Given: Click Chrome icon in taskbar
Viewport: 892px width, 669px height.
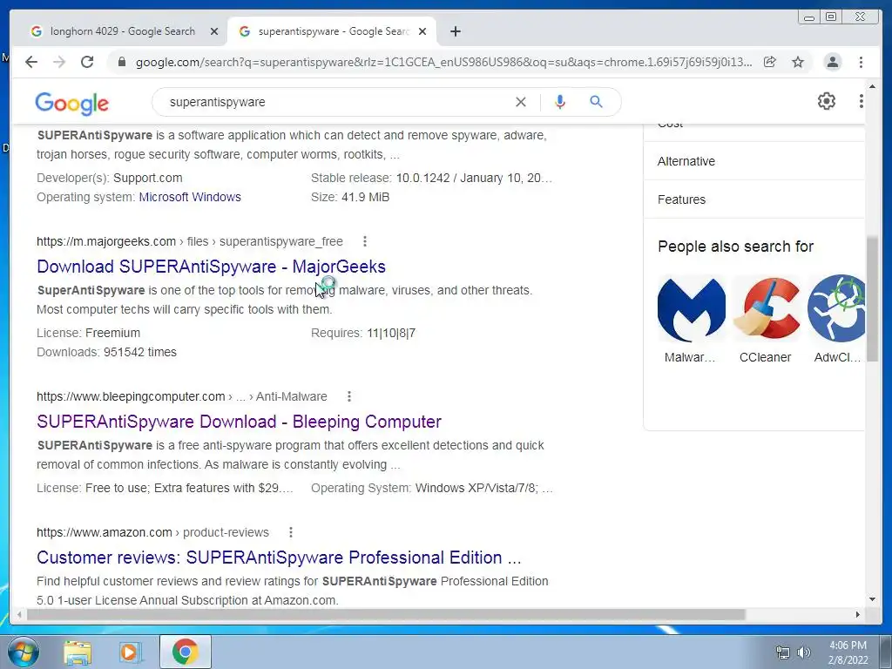Looking at the screenshot, I should tap(185, 652).
